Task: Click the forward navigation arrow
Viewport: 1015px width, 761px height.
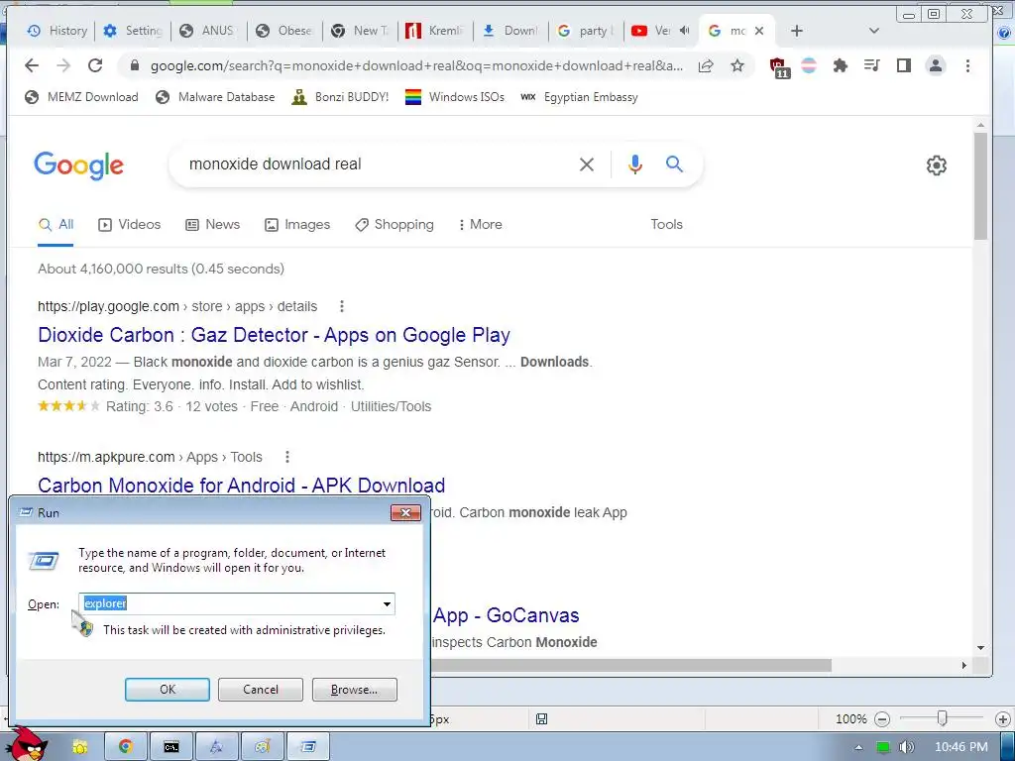Action: pyautogui.click(x=63, y=65)
